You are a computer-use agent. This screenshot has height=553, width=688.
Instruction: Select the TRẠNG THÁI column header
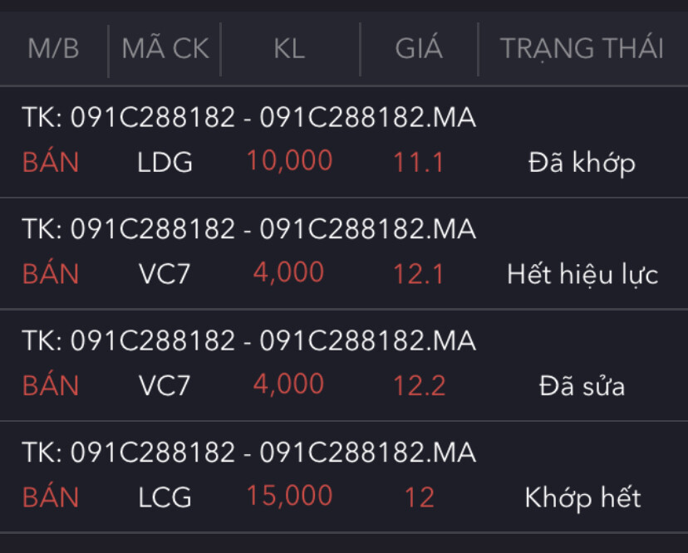pos(582,49)
